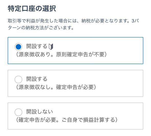Click the 開設する label in the highlighted card
Image resolution: width=151 pixels, height=136 pixels.
(x=37, y=46)
